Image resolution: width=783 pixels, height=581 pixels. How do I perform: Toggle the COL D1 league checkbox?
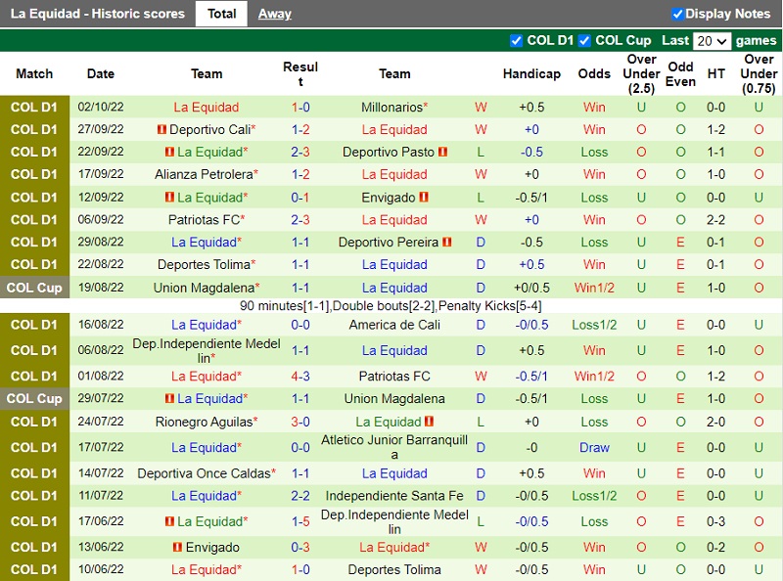pos(517,41)
